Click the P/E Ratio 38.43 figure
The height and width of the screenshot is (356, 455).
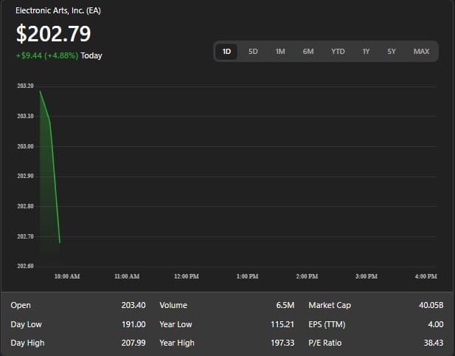[432, 343]
